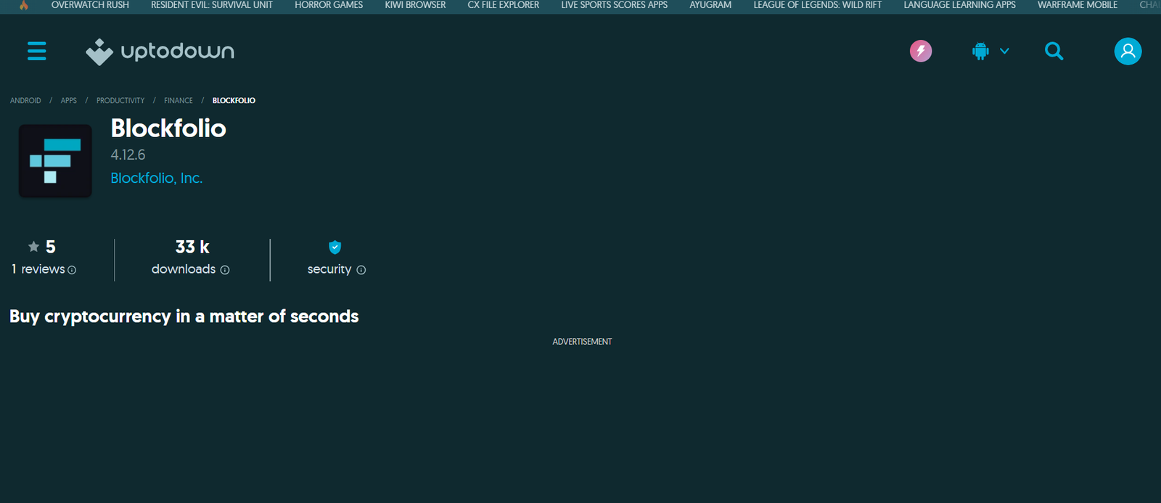Image resolution: width=1161 pixels, height=503 pixels.
Task: Click the Blockfolio app title
Action: [168, 128]
